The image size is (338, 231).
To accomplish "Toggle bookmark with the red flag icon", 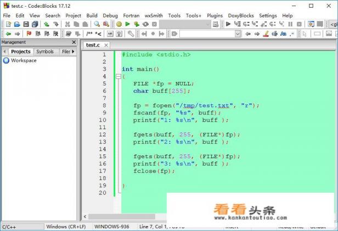I will point(29,33).
